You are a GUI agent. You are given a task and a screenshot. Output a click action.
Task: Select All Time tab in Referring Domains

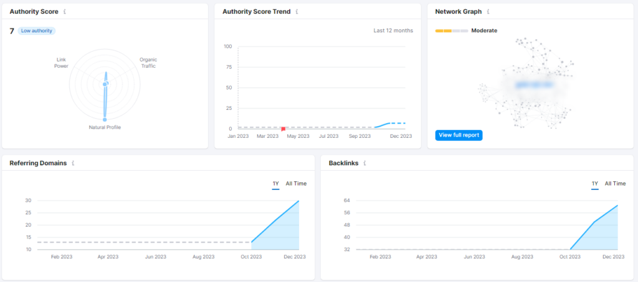(x=296, y=184)
